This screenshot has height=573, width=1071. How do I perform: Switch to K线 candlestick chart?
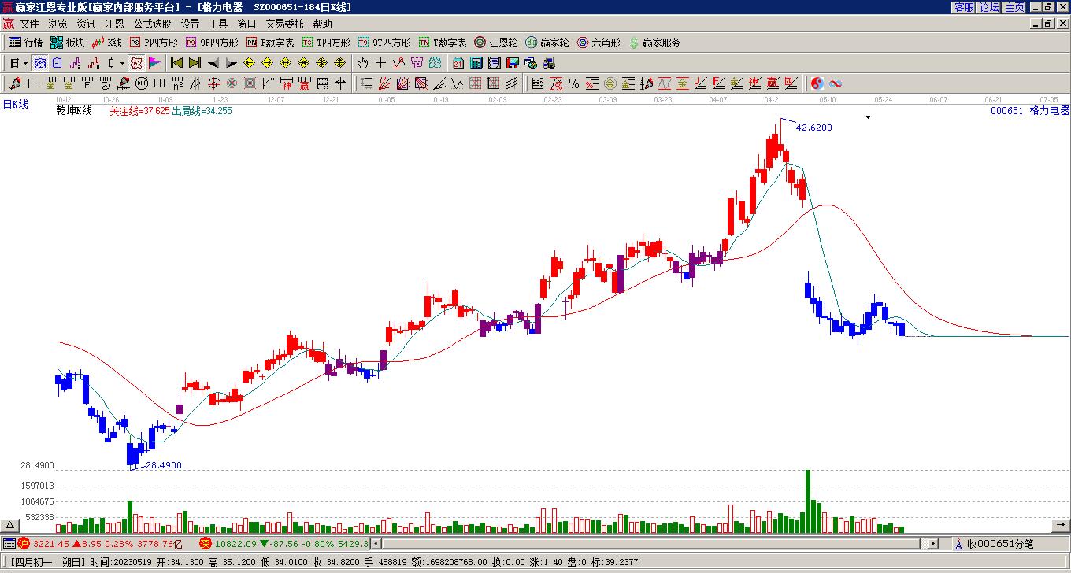[x=107, y=43]
